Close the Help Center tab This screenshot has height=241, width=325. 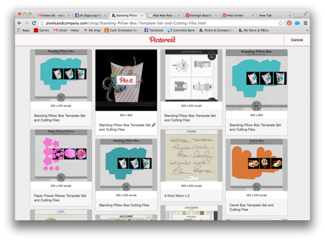point(252,15)
